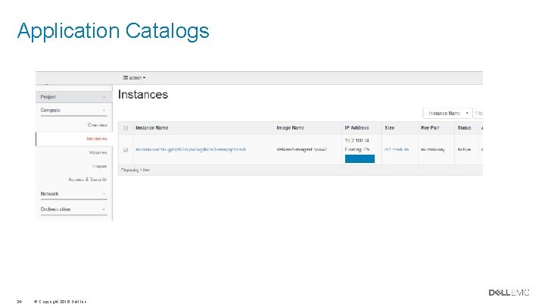Click the Instances page heading
This screenshot has height=307, width=545.
pos(143,94)
